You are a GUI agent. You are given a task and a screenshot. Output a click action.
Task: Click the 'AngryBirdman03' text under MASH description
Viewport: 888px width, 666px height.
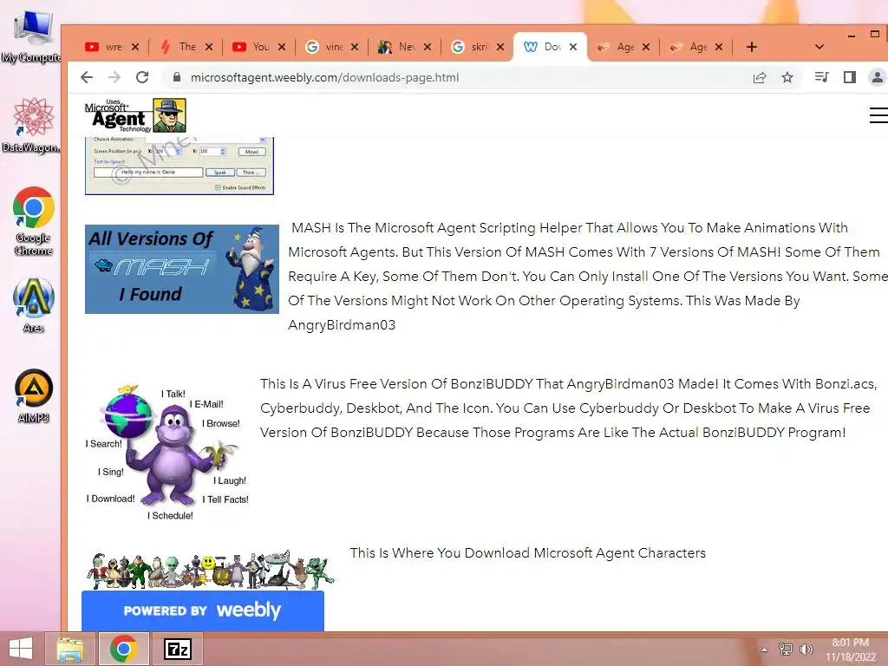pos(342,325)
